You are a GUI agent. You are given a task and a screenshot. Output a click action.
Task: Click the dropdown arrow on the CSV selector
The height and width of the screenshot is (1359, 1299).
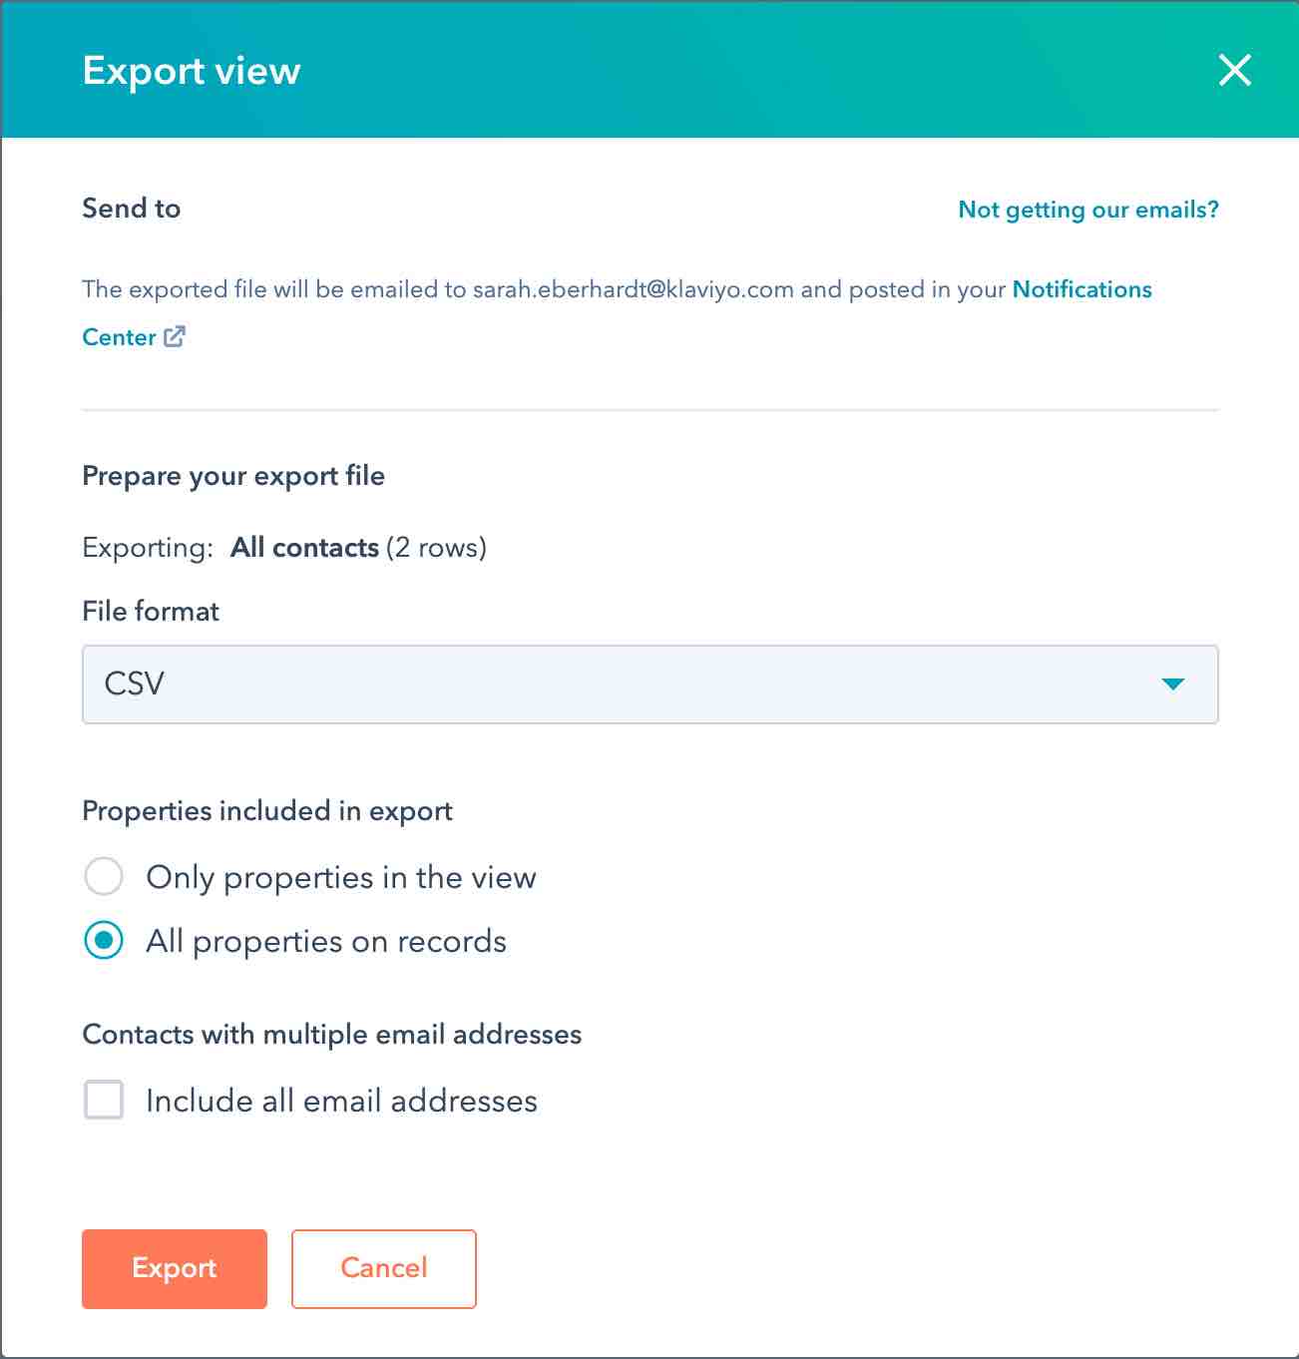click(1173, 684)
